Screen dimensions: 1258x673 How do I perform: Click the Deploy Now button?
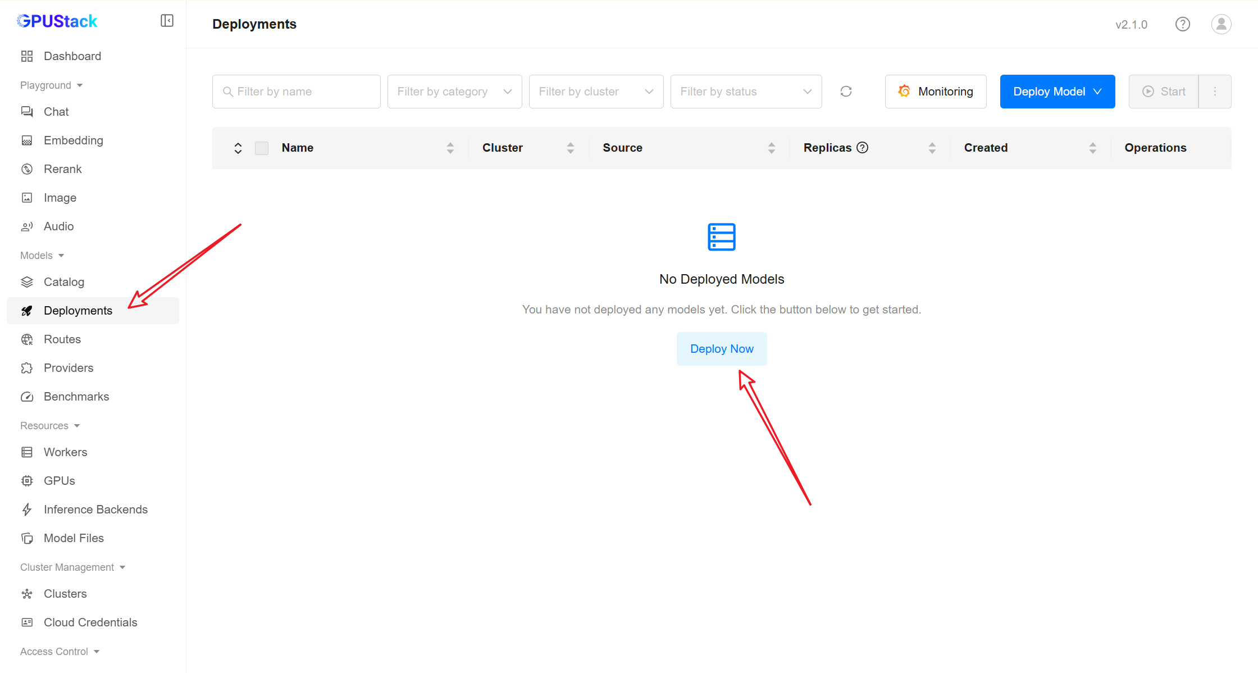pos(722,349)
